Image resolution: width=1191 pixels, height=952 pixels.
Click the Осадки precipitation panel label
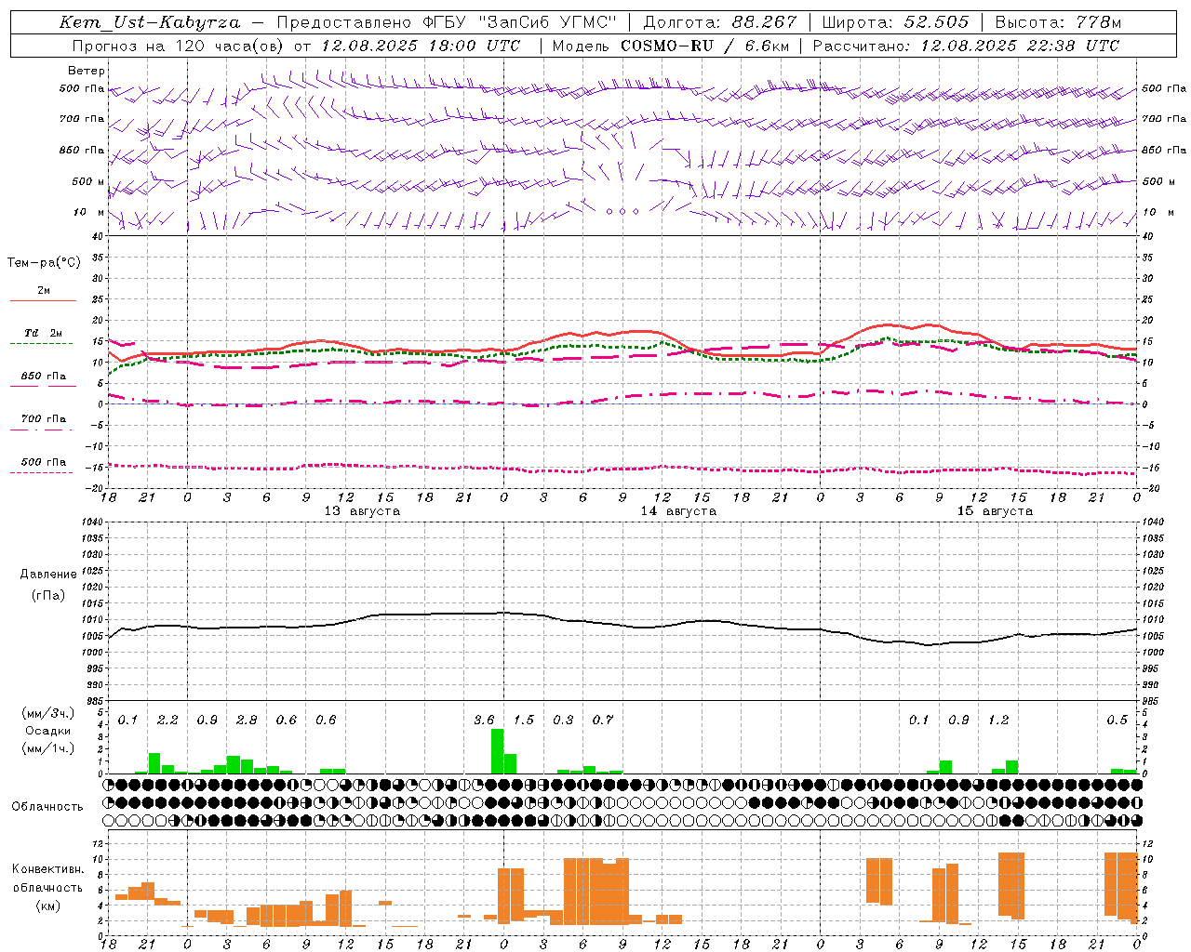(x=47, y=732)
